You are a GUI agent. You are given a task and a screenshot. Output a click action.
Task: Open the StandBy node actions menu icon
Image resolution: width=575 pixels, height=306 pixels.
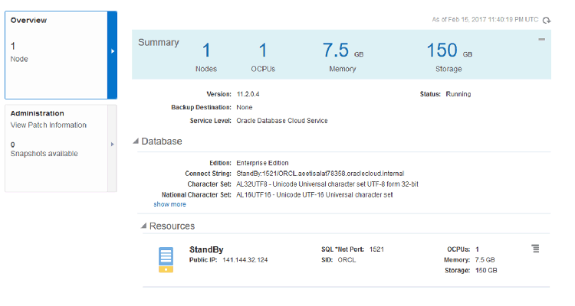(536, 249)
